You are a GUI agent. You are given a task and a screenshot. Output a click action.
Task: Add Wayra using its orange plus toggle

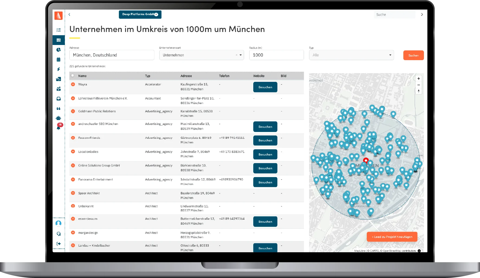[73, 84]
